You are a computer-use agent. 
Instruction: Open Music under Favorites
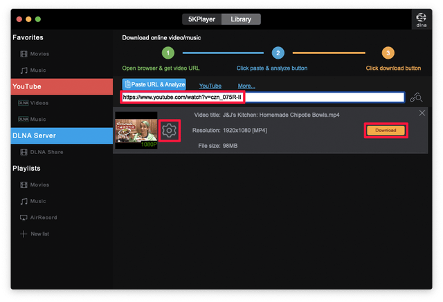pyautogui.click(x=33, y=70)
